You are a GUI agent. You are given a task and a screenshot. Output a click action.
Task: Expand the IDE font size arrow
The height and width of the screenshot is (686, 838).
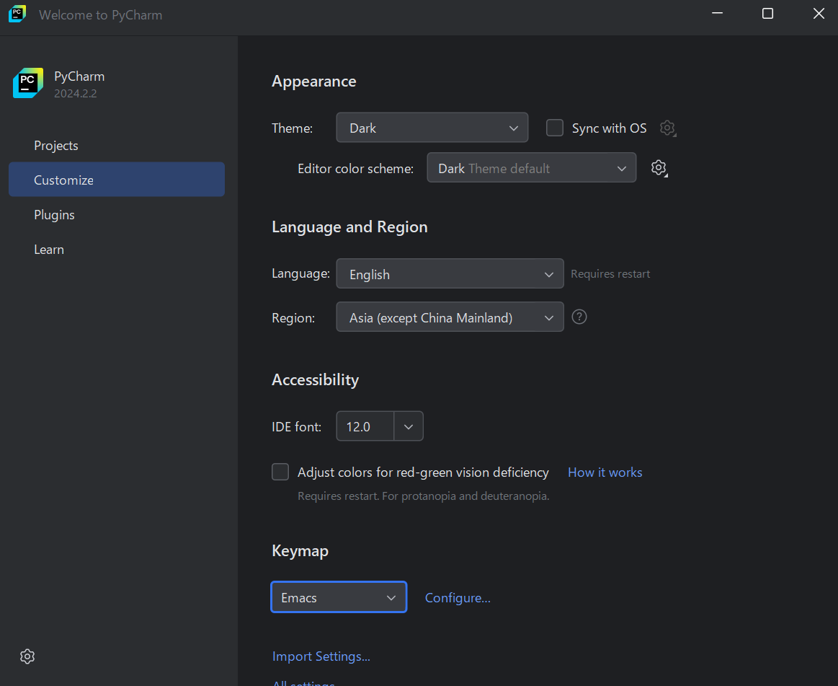[409, 426]
